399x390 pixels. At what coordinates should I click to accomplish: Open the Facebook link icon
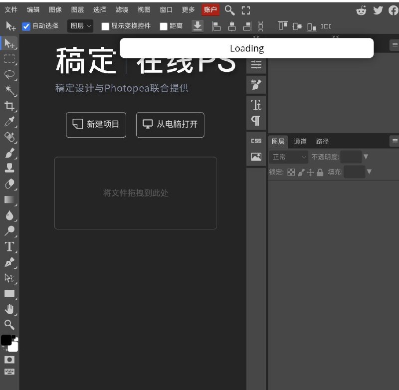[394, 10]
